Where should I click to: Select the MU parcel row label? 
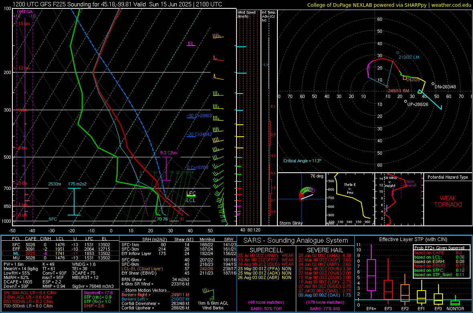click(16, 258)
